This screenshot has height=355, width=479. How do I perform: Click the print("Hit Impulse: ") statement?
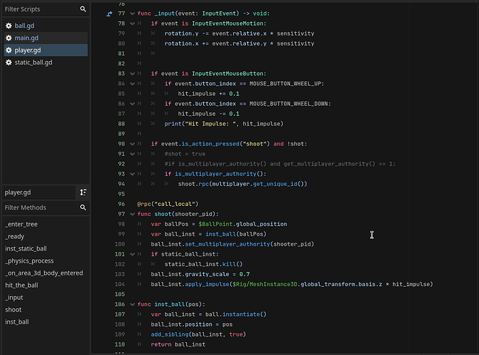tap(224, 124)
